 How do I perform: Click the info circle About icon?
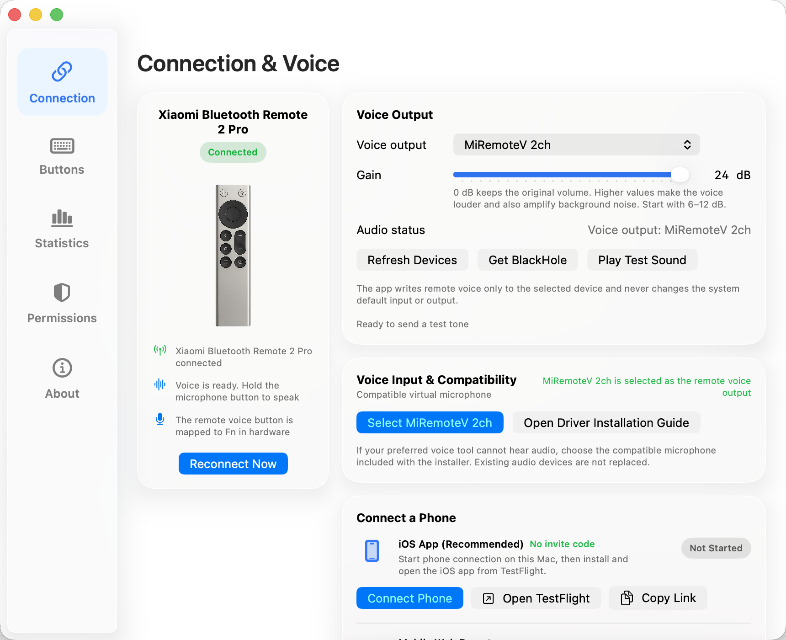pos(62,368)
